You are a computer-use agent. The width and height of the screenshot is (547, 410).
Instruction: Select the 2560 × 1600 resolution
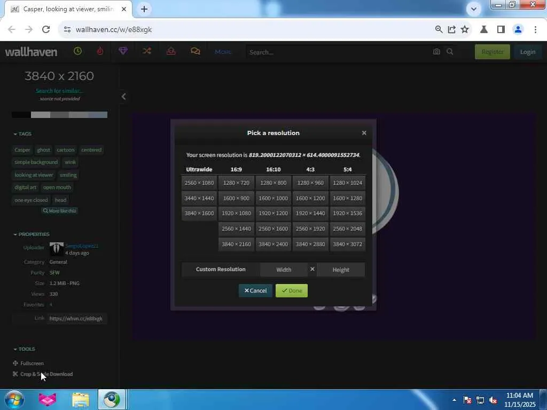pyautogui.click(x=273, y=228)
